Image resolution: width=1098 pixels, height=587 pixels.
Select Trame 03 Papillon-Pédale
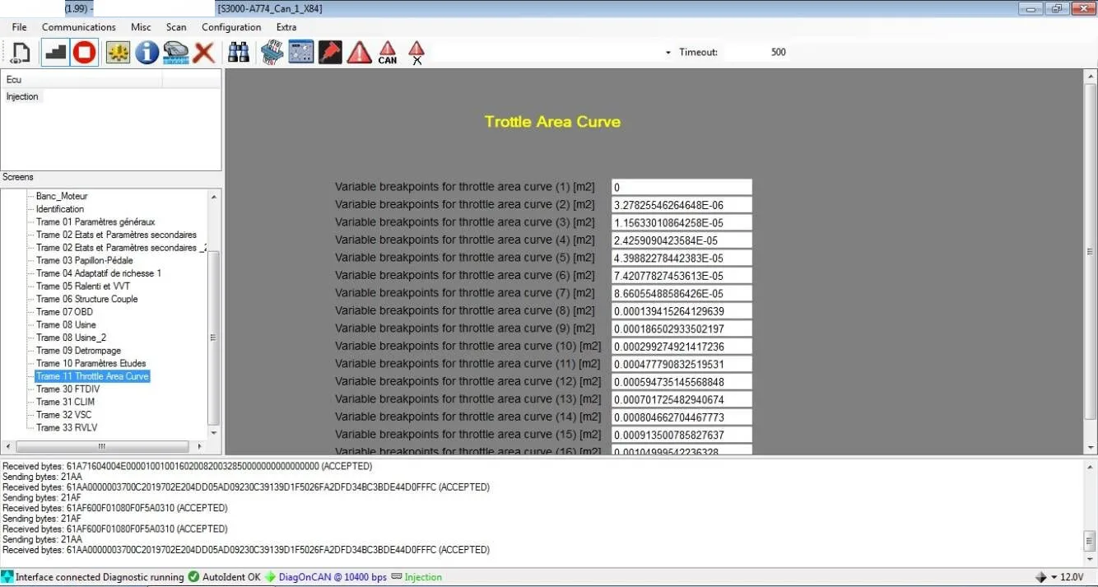point(84,260)
